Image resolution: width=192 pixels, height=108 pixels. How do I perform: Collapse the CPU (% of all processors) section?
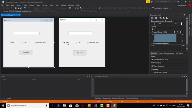tap(151, 43)
